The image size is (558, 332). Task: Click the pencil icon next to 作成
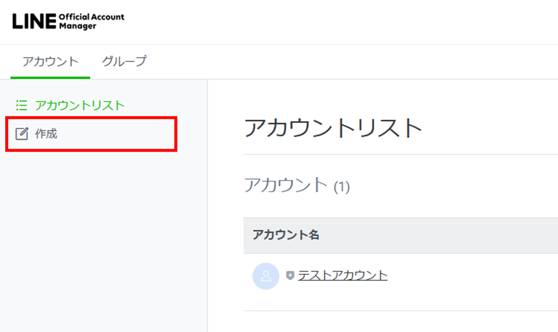(x=22, y=134)
